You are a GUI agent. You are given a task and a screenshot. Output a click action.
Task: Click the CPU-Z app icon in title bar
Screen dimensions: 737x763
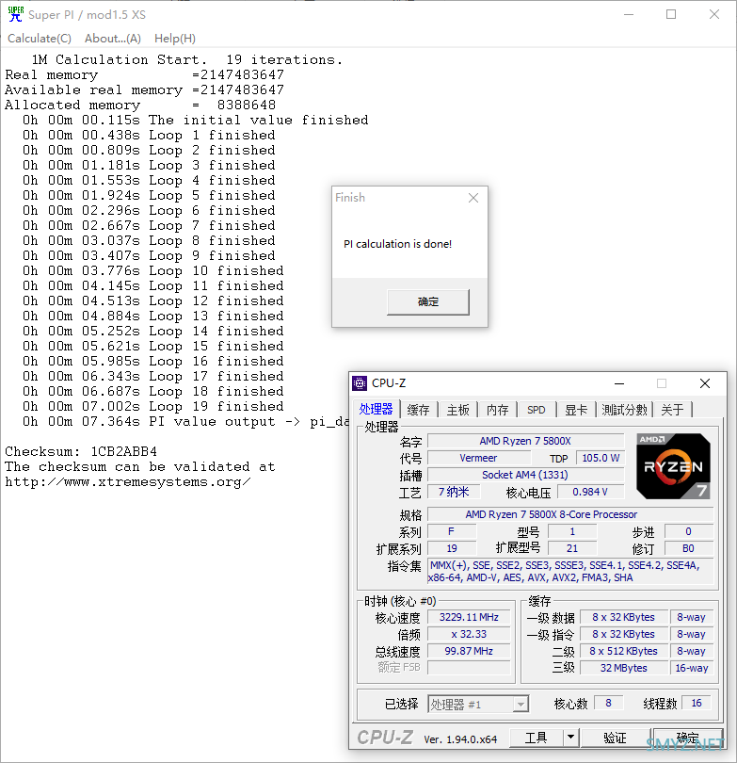[360, 383]
